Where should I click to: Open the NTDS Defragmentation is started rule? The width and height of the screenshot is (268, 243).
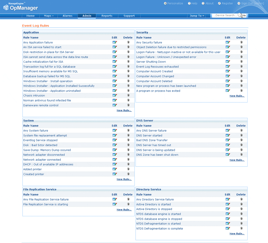pos(158,224)
